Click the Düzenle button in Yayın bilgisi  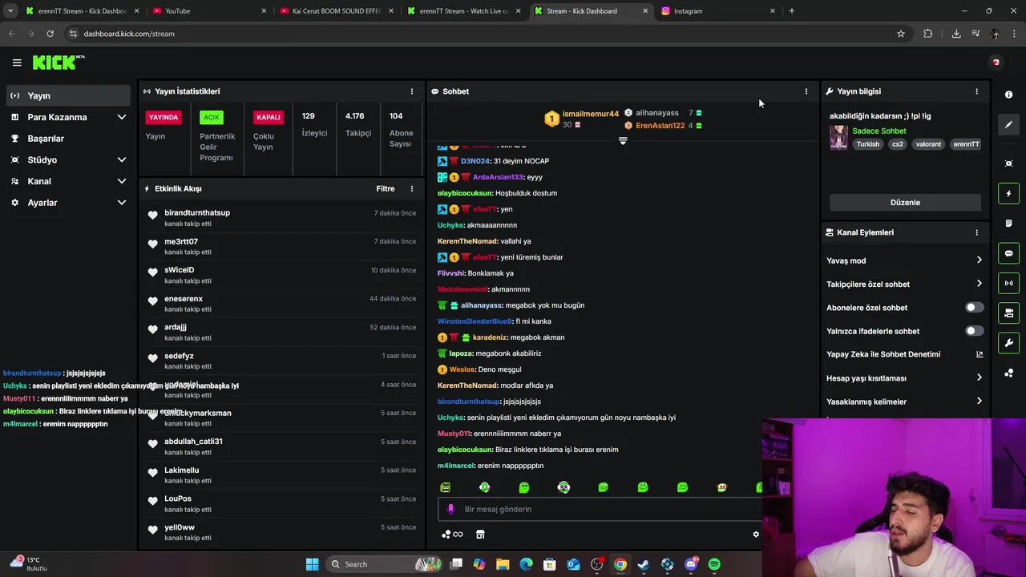(905, 203)
